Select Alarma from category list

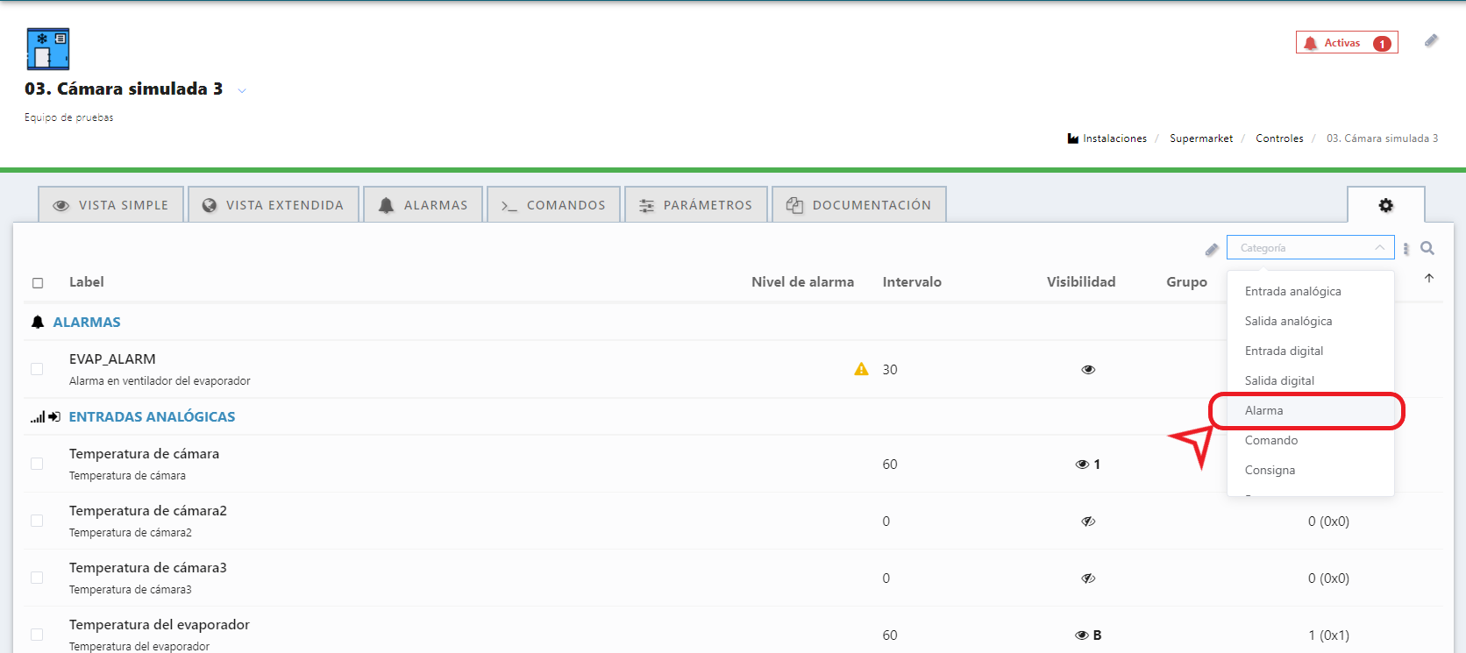click(x=1263, y=410)
